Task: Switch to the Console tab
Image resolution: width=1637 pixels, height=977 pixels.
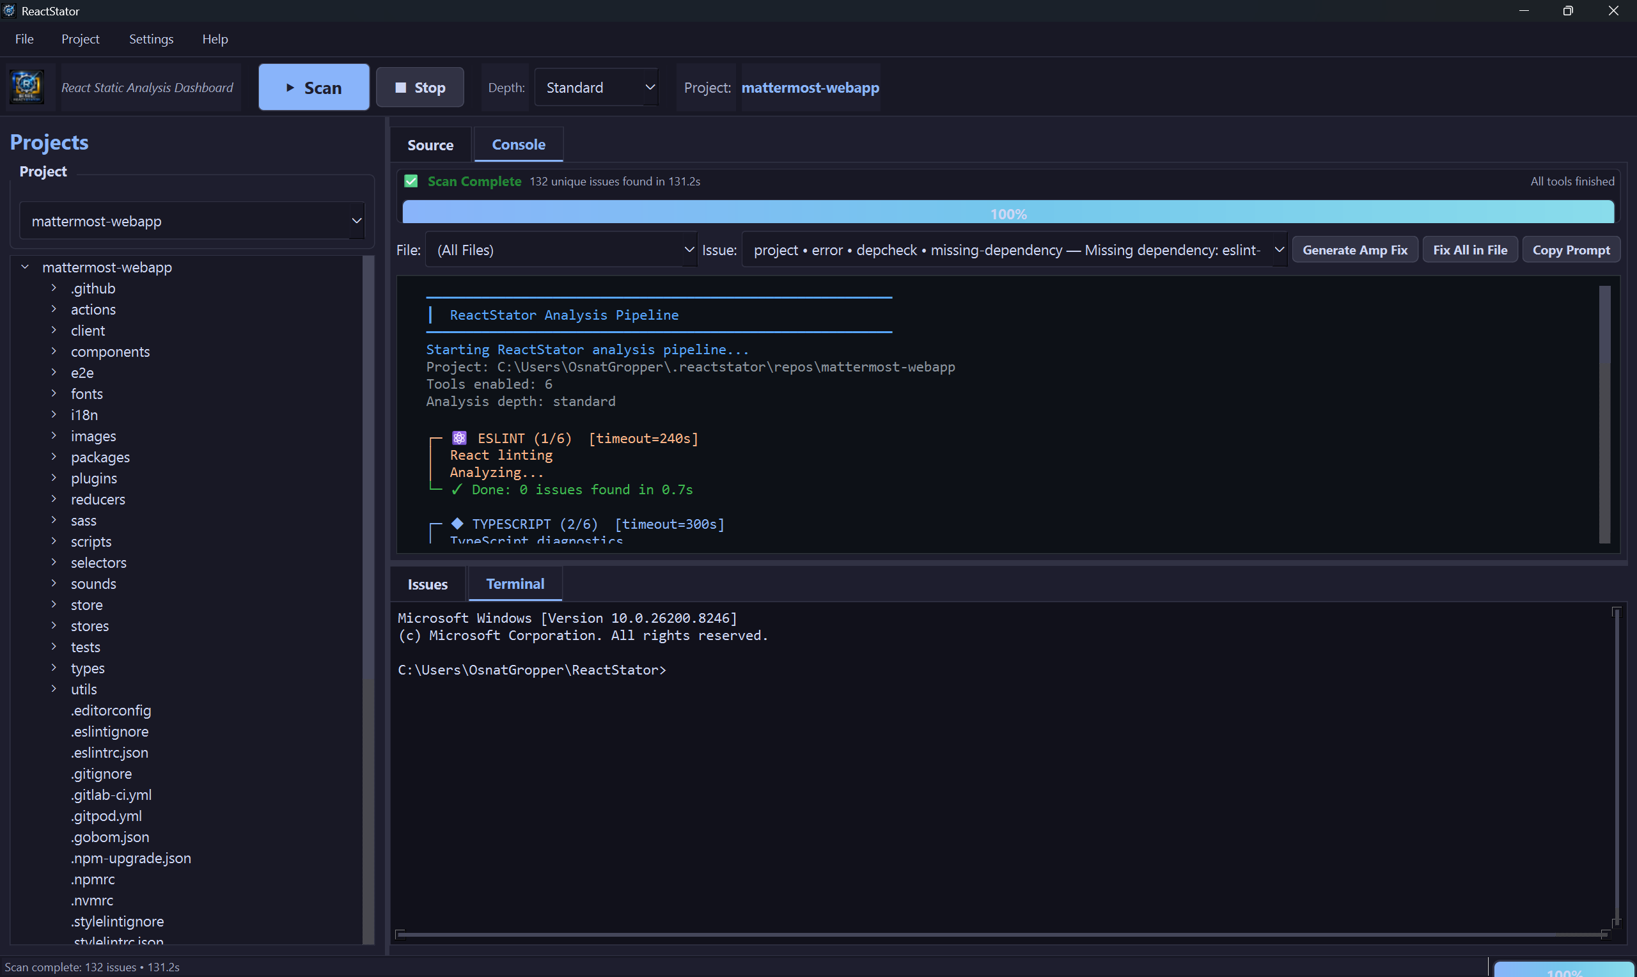Action: click(x=519, y=144)
